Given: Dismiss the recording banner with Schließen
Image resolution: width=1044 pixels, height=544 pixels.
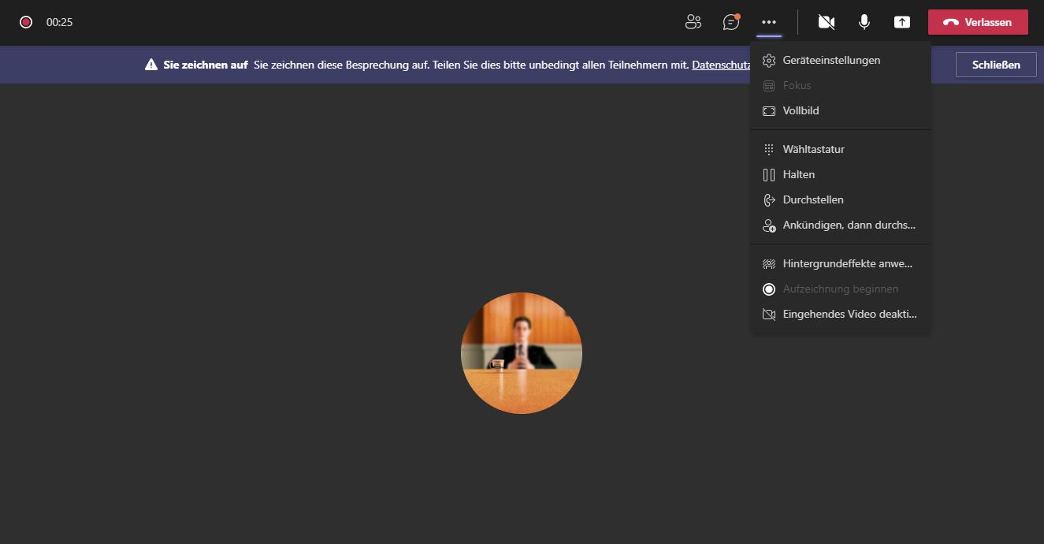Looking at the screenshot, I should tap(996, 65).
